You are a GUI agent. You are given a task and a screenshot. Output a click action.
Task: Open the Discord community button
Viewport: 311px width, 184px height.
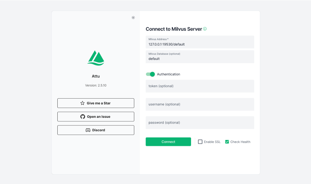96,130
